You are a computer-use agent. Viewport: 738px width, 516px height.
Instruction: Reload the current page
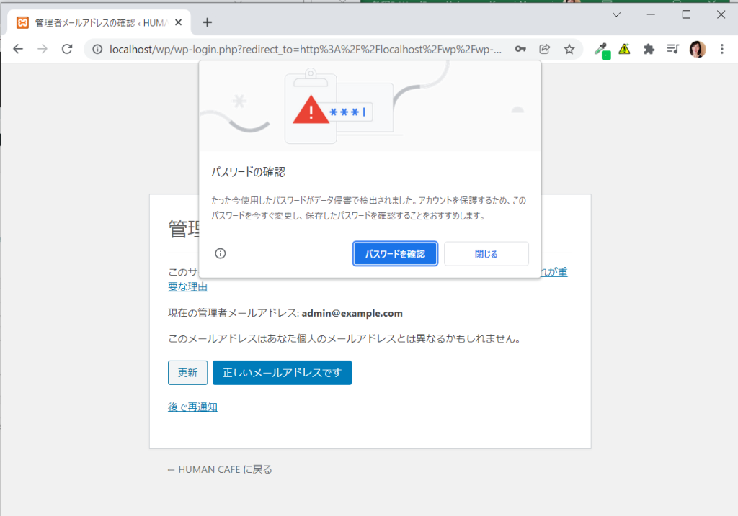(67, 49)
